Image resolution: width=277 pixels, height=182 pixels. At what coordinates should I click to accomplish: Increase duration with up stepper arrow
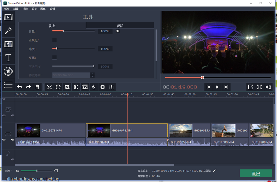coord(93,74)
